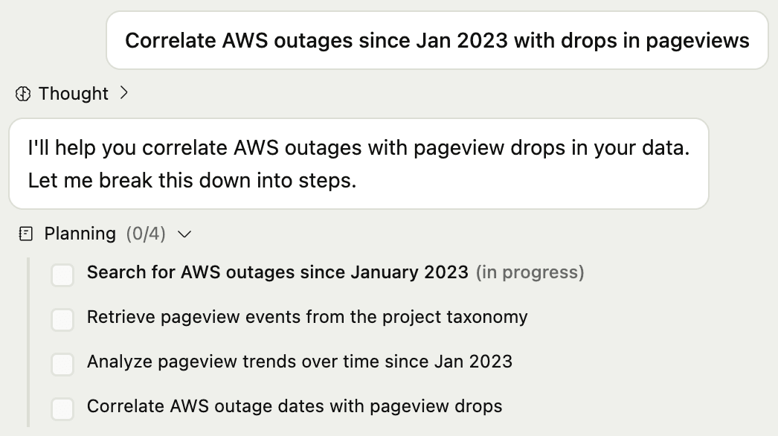Click the user prompt message bubble
The image size is (778, 436).
tap(437, 40)
